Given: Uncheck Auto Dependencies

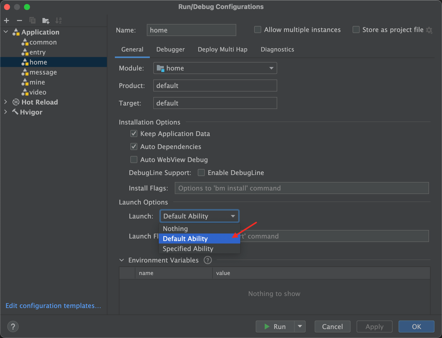Looking at the screenshot, I should [134, 147].
